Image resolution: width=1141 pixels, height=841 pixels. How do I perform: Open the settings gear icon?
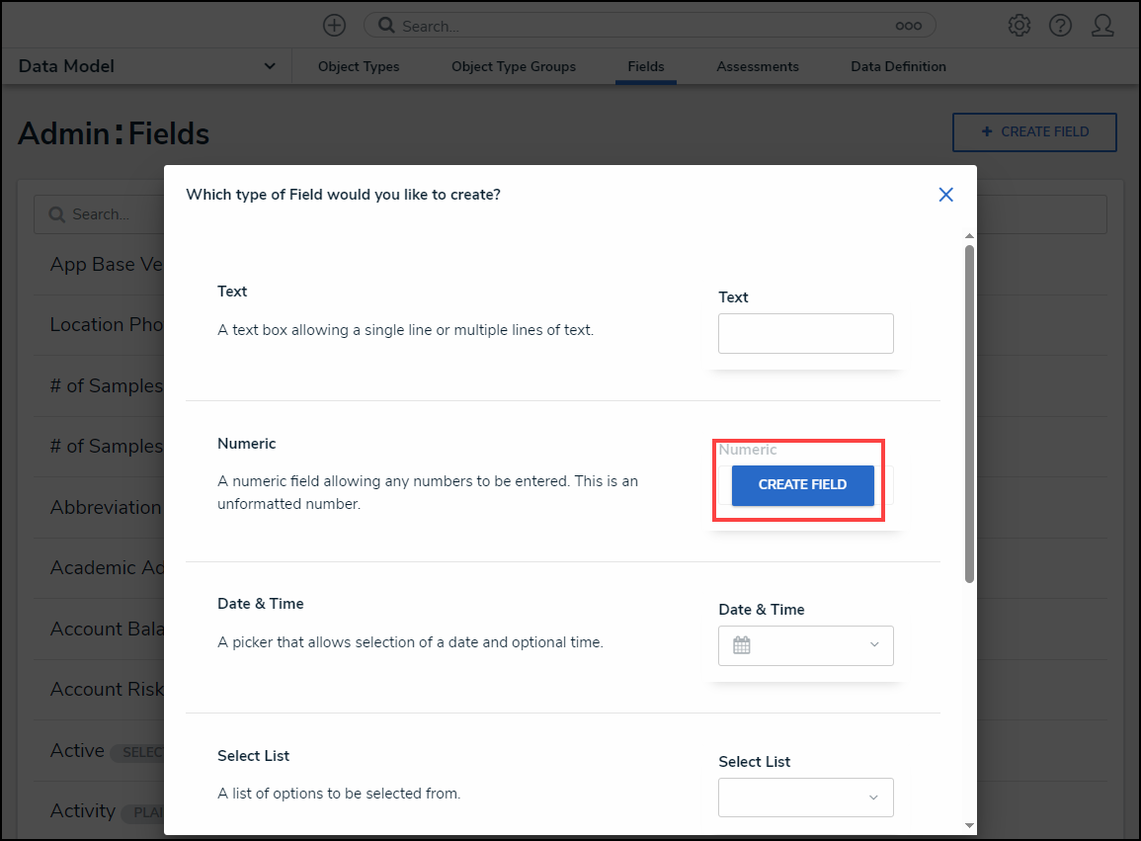[1019, 26]
